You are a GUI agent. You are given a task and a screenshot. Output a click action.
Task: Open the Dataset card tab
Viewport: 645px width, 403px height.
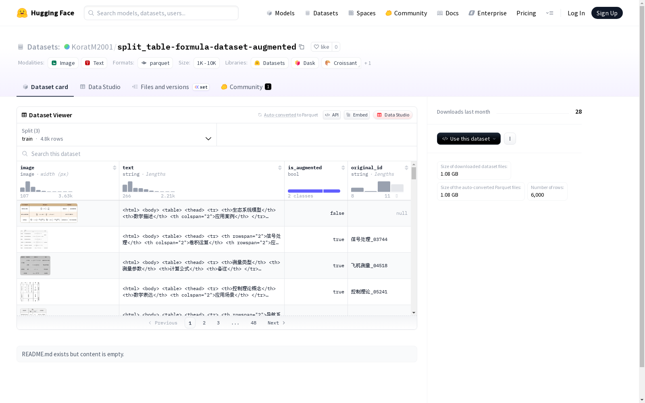click(45, 87)
